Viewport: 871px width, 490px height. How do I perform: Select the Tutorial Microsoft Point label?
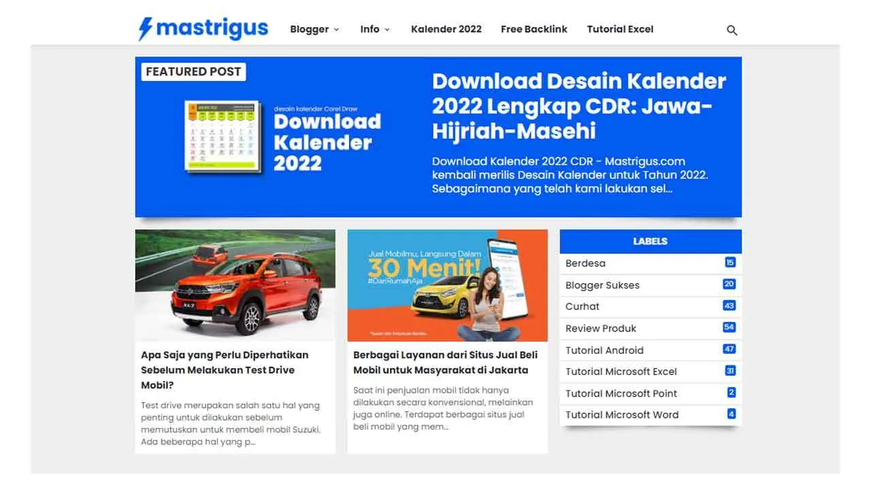[621, 393]
